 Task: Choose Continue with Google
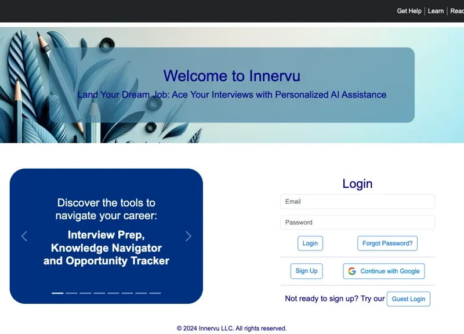point(384,271)
